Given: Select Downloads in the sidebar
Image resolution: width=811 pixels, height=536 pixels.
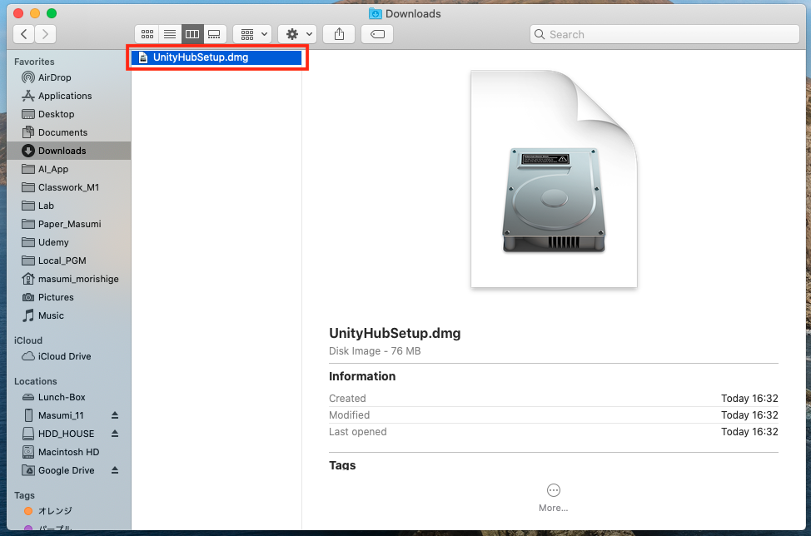Looking at the screenshot, I should [x=69, y=151].
